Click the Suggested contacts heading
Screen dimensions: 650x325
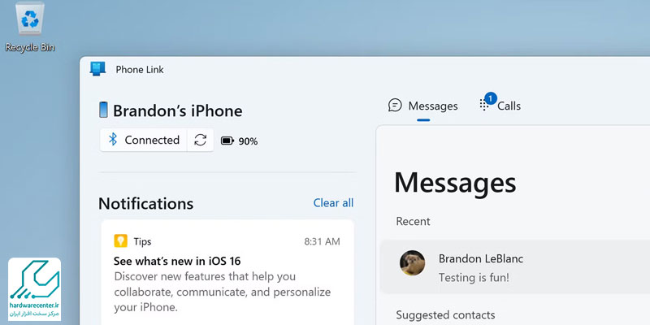[445, 315]
